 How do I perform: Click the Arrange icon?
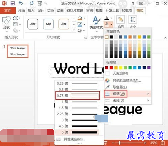tap(120, 19)
